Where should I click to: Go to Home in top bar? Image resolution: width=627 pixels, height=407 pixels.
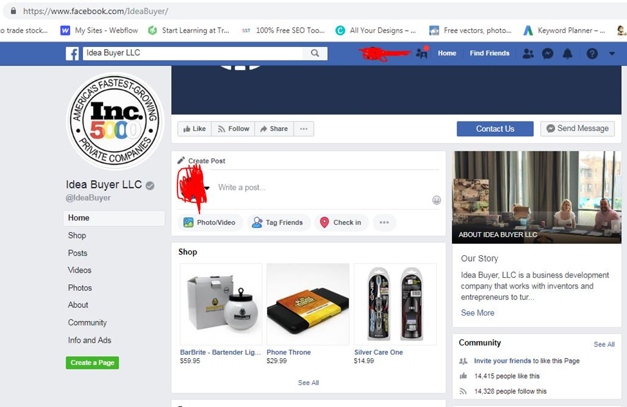[447, 53]
